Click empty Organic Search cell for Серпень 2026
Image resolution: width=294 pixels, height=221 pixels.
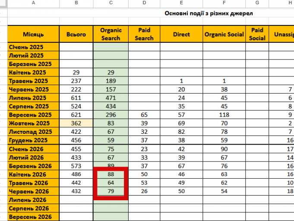click(111, 208)
